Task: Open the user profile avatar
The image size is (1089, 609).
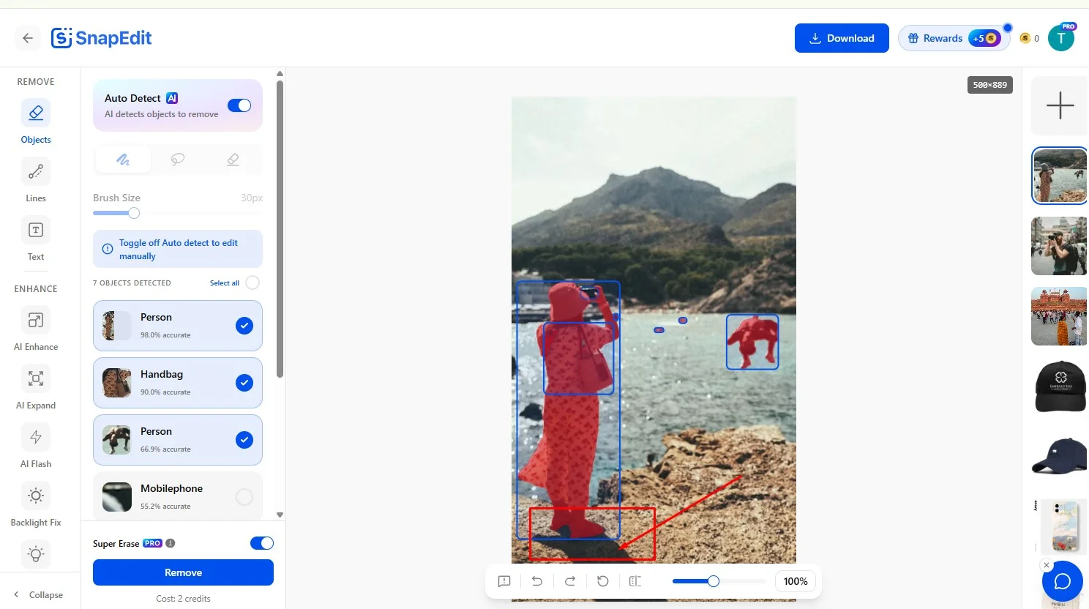Action: point(1061,38)
